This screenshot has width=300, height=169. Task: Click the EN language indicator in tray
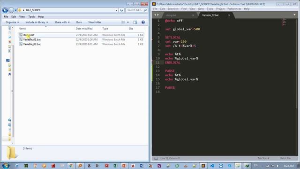(x=255, y=166)
